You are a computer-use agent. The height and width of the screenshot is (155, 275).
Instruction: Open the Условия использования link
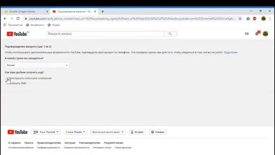[x=21, y=148]
